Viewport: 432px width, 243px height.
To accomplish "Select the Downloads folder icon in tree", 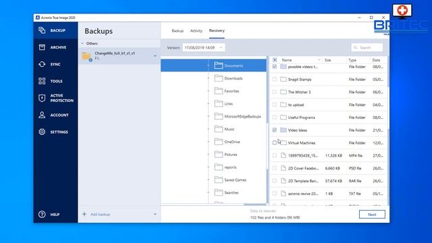I will [x=219, y=78].
